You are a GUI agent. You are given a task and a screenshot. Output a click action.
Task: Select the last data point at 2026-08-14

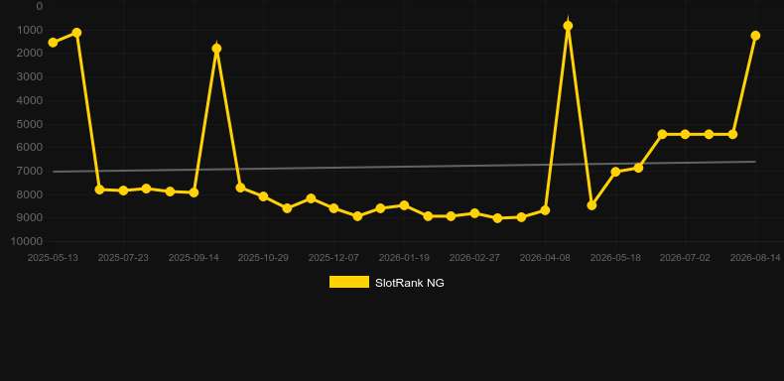[755, 36]
